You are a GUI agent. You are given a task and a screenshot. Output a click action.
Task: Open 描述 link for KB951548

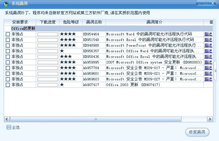(x=208, y=40)
